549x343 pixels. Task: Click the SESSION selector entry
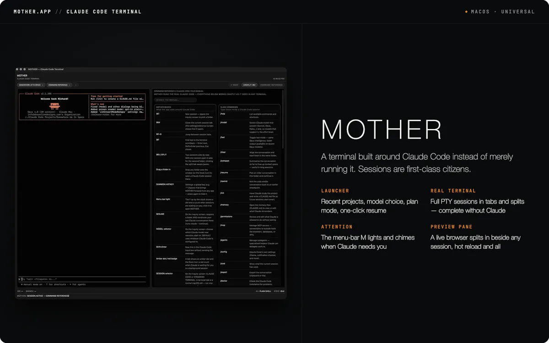(185, 279)
